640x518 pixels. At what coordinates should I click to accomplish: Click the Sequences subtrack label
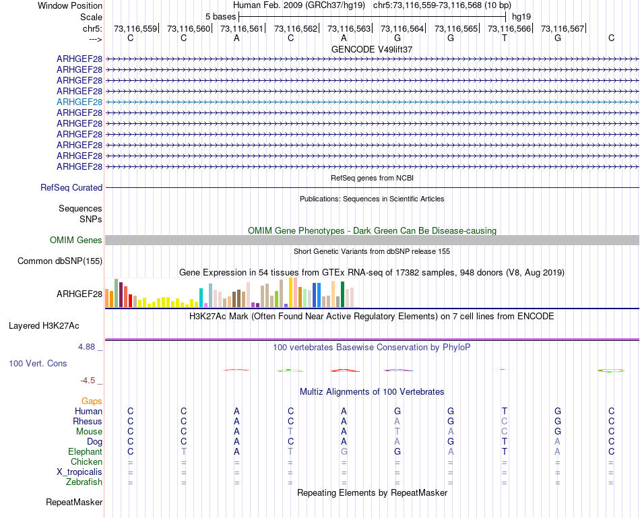coord(80,209)
